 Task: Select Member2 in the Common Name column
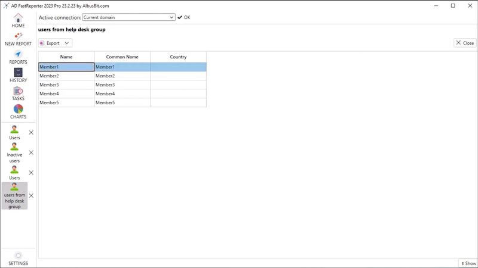tap(122, 76)
